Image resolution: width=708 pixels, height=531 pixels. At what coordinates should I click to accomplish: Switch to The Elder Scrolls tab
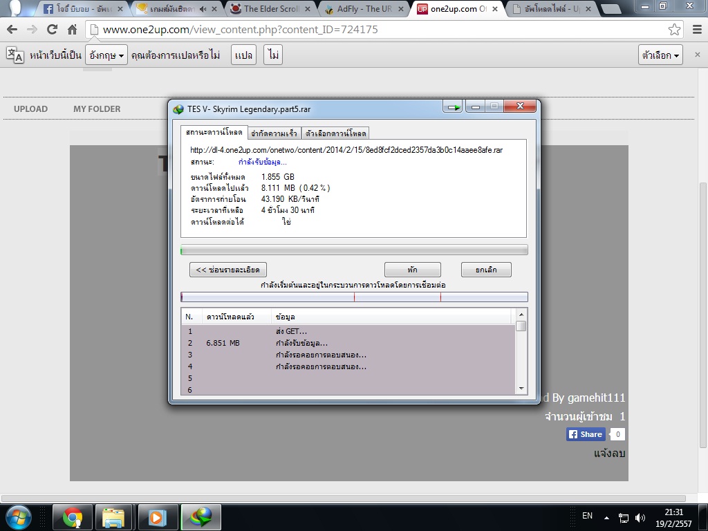click(x=270, y=8)
